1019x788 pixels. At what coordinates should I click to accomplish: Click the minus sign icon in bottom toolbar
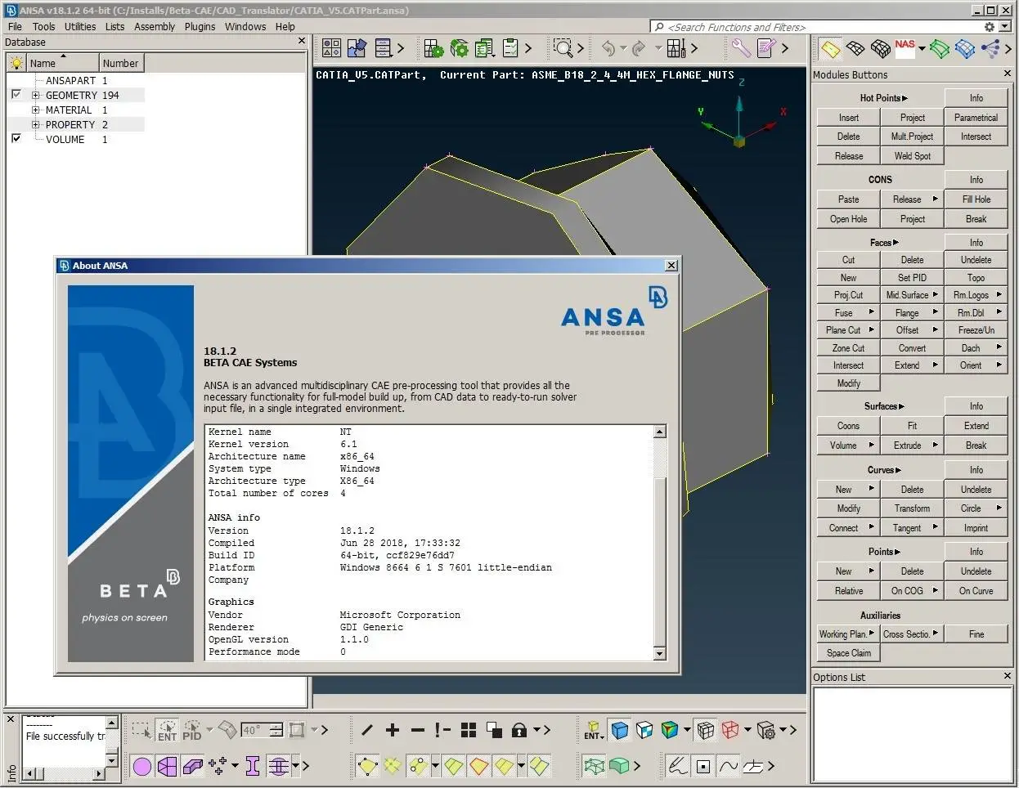(418, 730)
